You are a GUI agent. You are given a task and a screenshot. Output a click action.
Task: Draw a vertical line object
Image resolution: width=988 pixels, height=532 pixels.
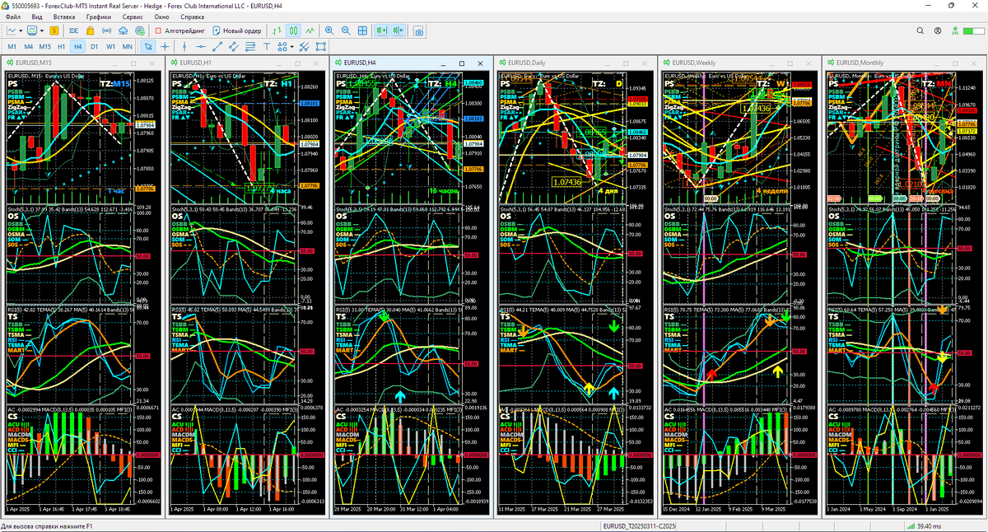point(184,47)
